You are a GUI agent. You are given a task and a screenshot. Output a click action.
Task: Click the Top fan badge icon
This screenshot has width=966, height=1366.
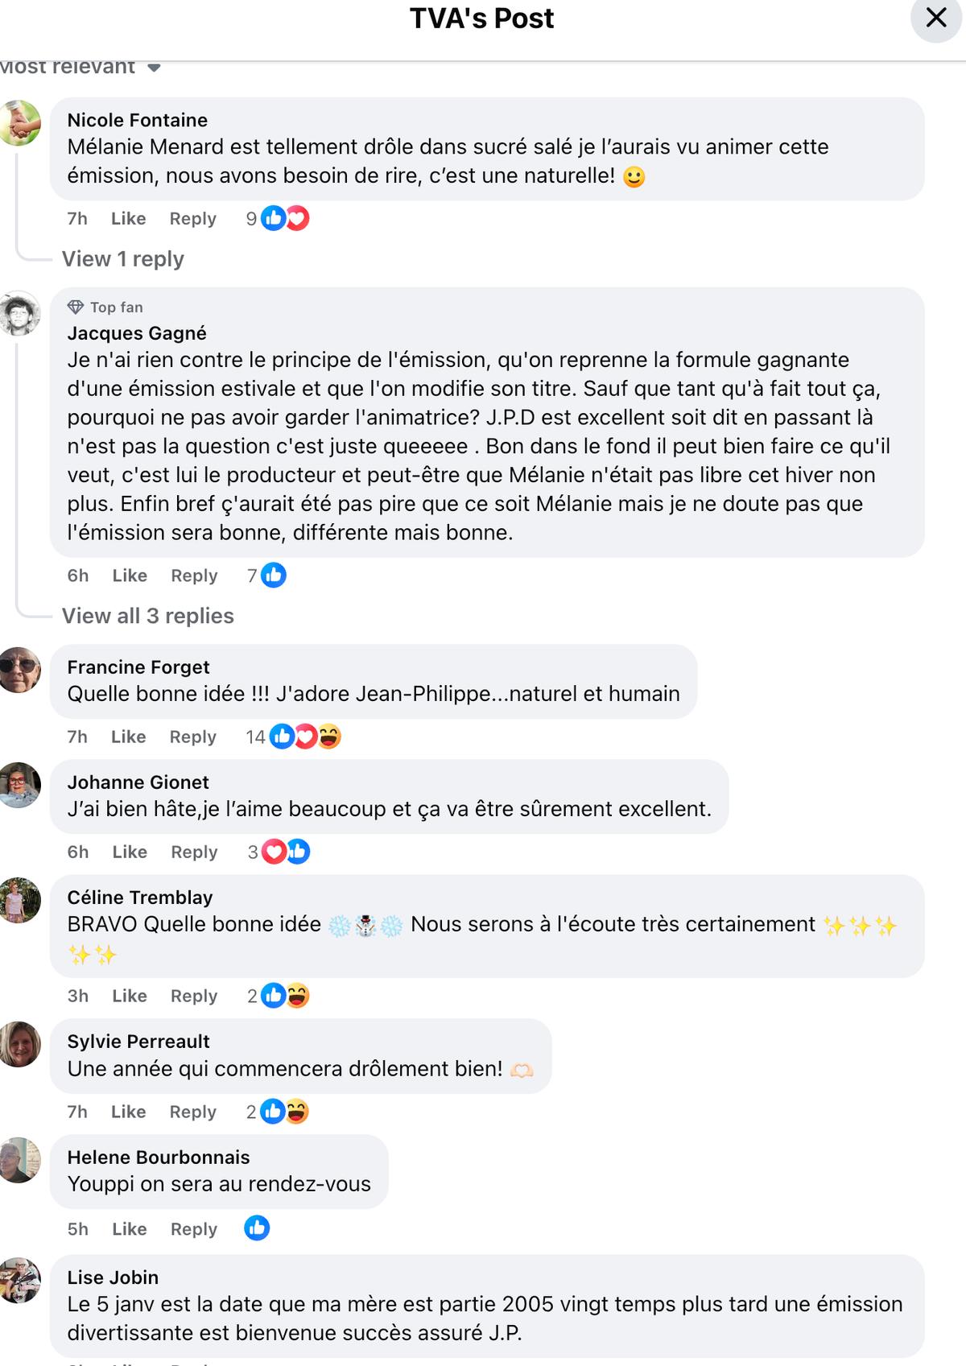76,307
